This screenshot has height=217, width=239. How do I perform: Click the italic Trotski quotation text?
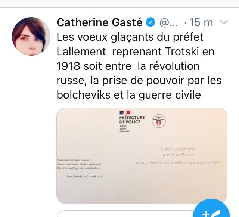point(79,164)
